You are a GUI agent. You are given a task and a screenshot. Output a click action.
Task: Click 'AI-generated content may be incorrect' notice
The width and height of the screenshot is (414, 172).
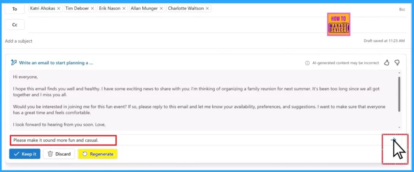coord(346,63)
